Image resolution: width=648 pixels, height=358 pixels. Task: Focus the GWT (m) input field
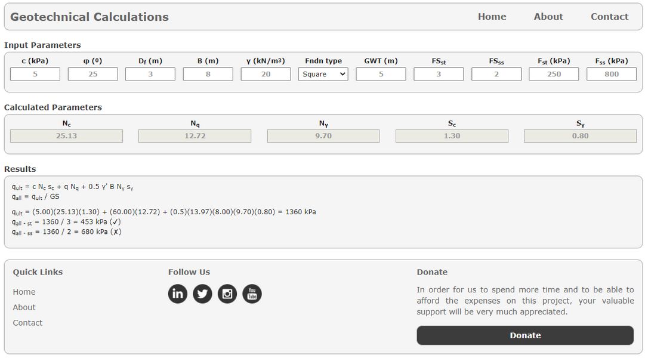pyautogui.click(x=381, y=74)
